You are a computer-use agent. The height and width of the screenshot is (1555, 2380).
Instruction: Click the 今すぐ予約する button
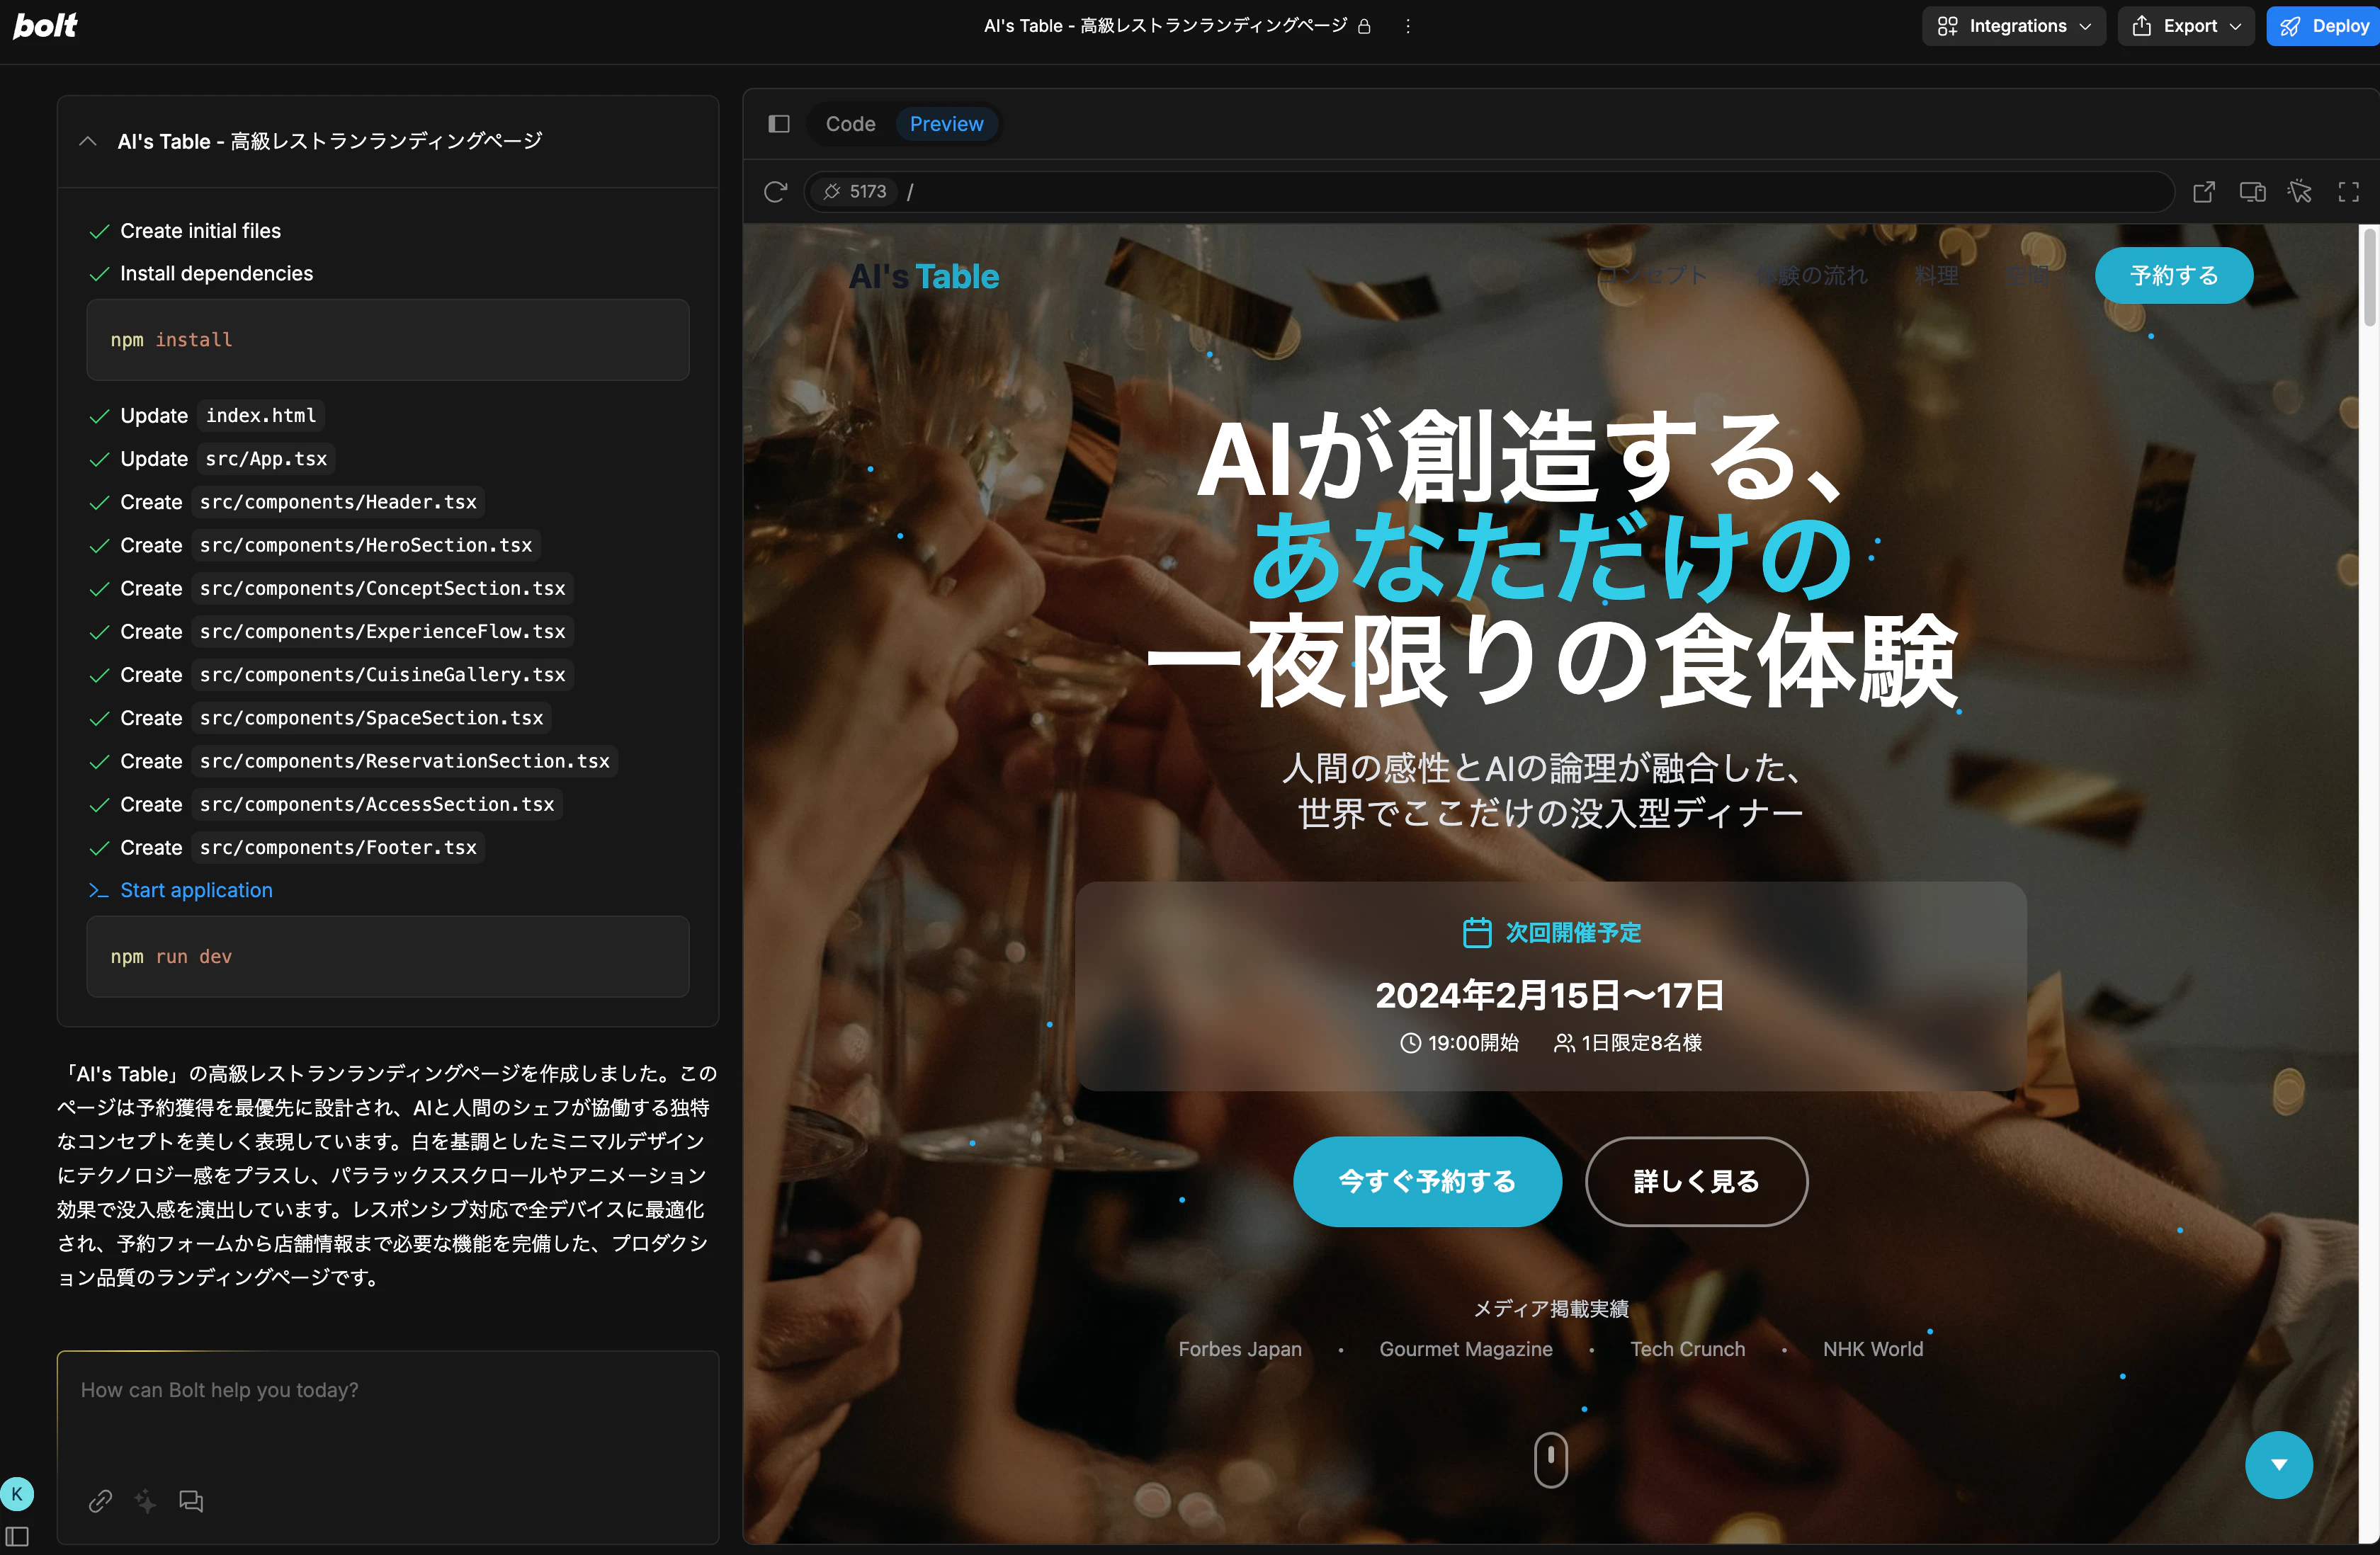(x=1427, y=1181)
